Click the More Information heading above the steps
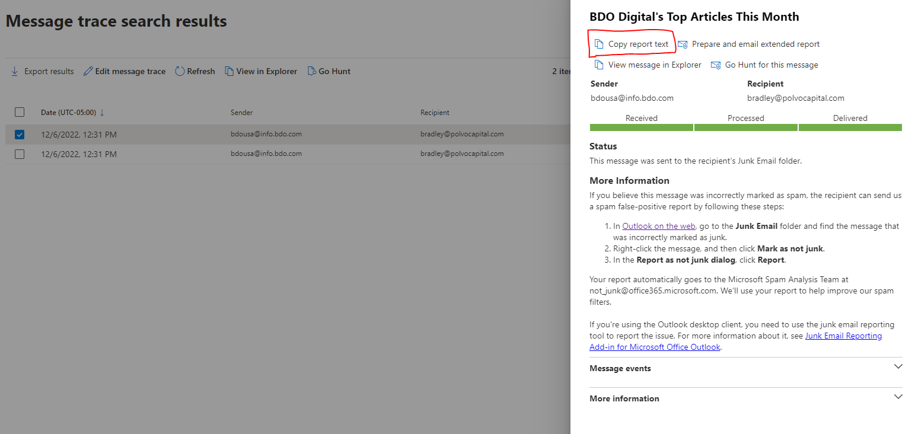 [629, 181]
